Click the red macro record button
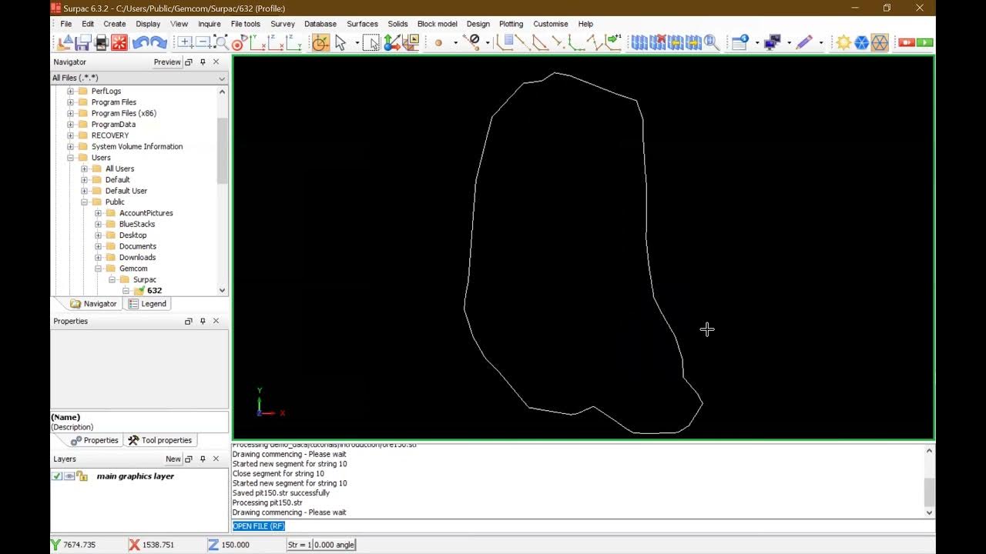986x554 pixels. 906,43
